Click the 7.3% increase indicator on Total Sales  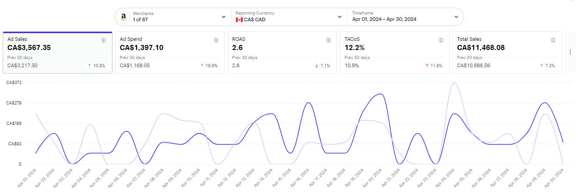pyautogui.click(x=547, y=65)
